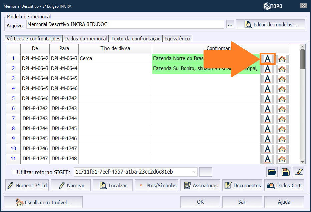Click the house icon in row 2
This screenshot has width=311, height=212.
[x=282, y=69]
